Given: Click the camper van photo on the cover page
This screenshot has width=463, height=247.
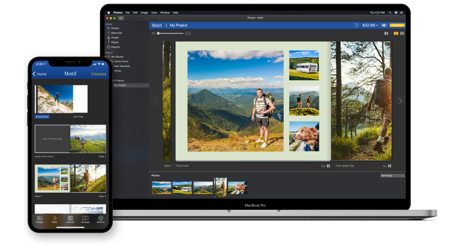Looking at the screenshot, I should (x=304, y=65).
